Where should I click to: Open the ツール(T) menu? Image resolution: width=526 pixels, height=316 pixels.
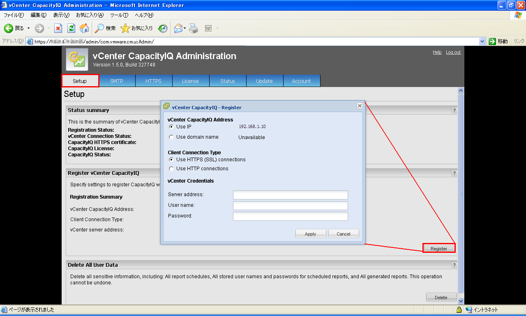coord(119,15)
